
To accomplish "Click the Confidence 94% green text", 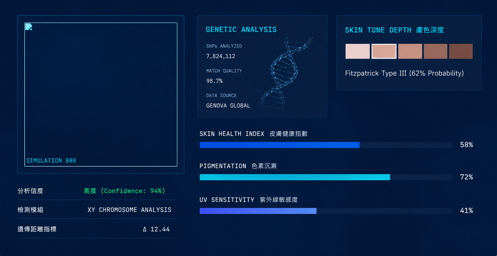I will [124, 191].
